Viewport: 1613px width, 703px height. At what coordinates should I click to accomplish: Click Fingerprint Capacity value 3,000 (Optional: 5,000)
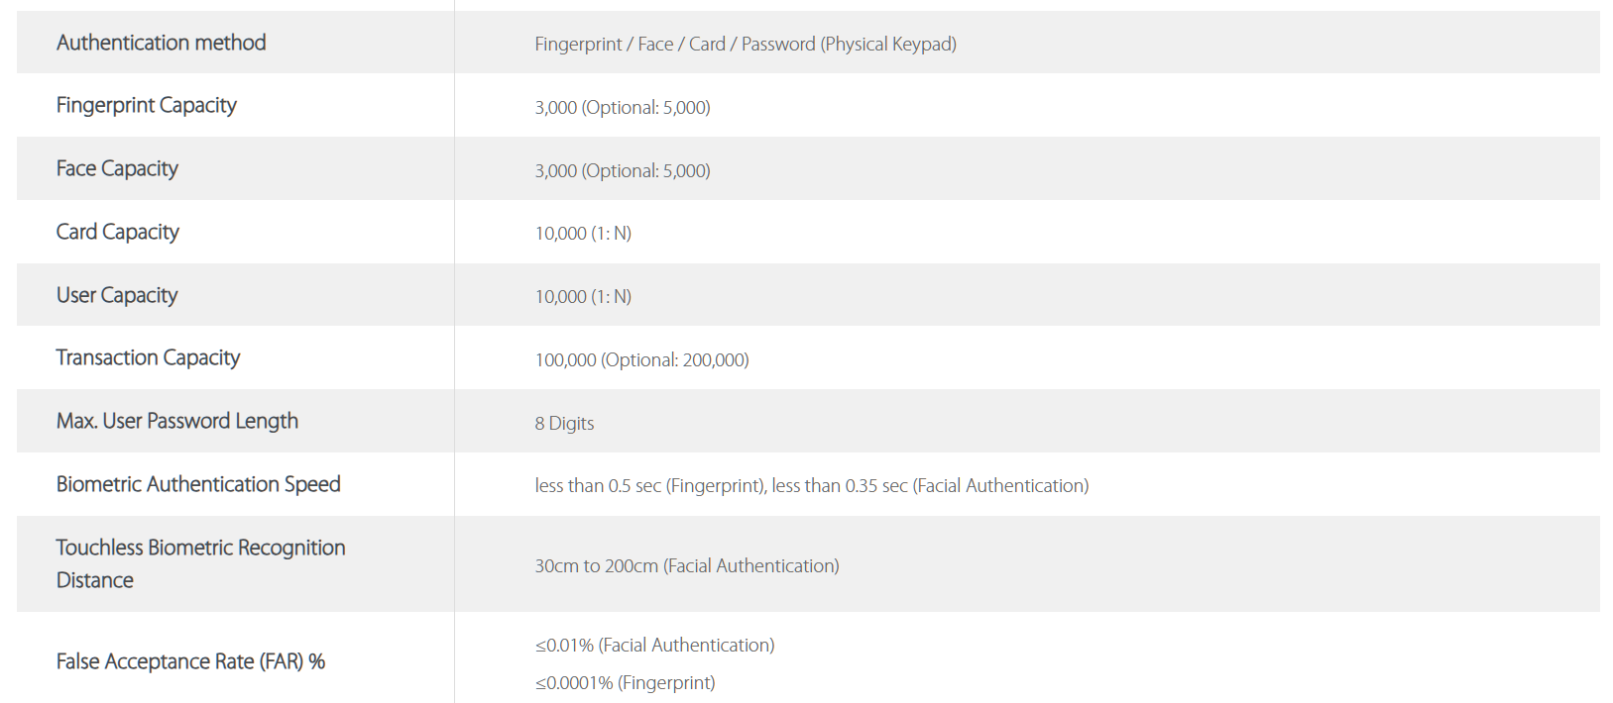[x=622, y=107]
